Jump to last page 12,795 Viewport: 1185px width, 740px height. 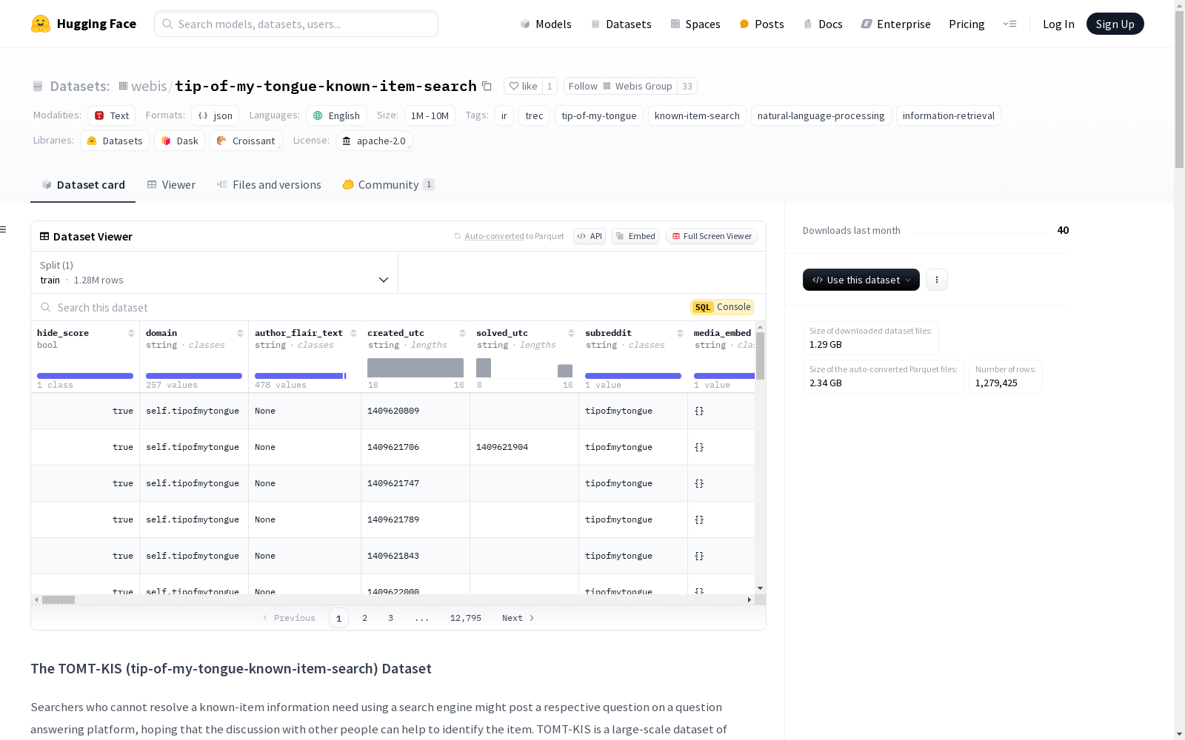click(466, 618)
